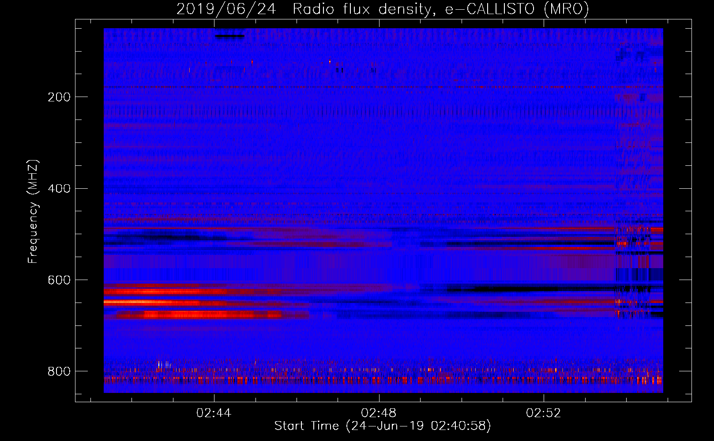The height and width of the screenshot is (441, 714).
Task: Click the '02:48' time tick label
Action: pyautogui.click(x=379, y=413)
